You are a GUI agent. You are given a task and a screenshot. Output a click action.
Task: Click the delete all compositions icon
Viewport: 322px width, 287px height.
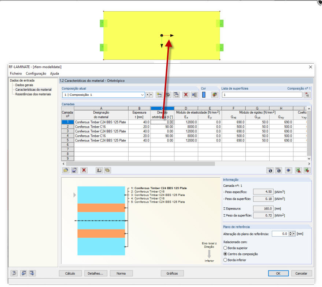pos(194,95)
